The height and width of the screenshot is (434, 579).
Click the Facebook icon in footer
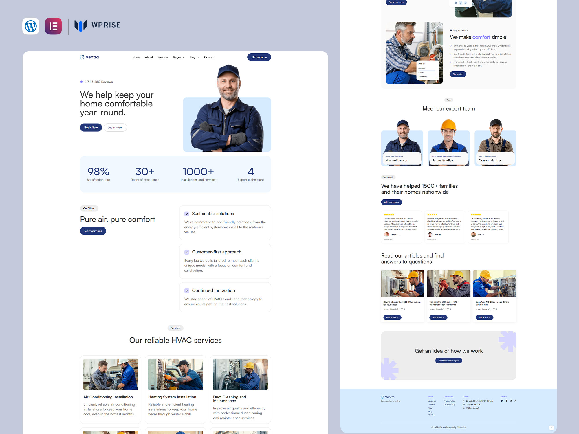pos(507,401)
